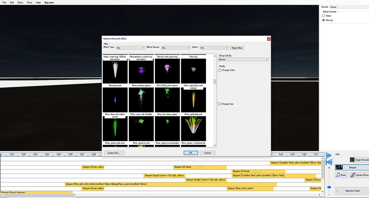Click the Stepper button with comet icon
369x198 pixels.
352,167
